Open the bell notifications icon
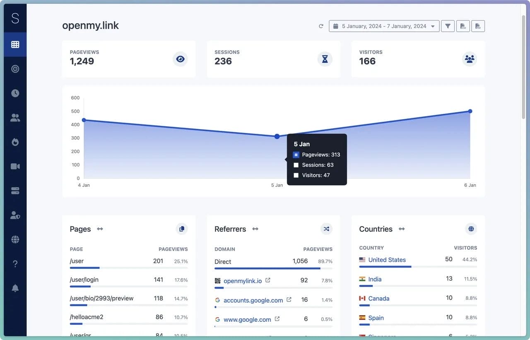The width and height of the screenshot is (530, 340). pyautogui.click(x=15, y=288)
